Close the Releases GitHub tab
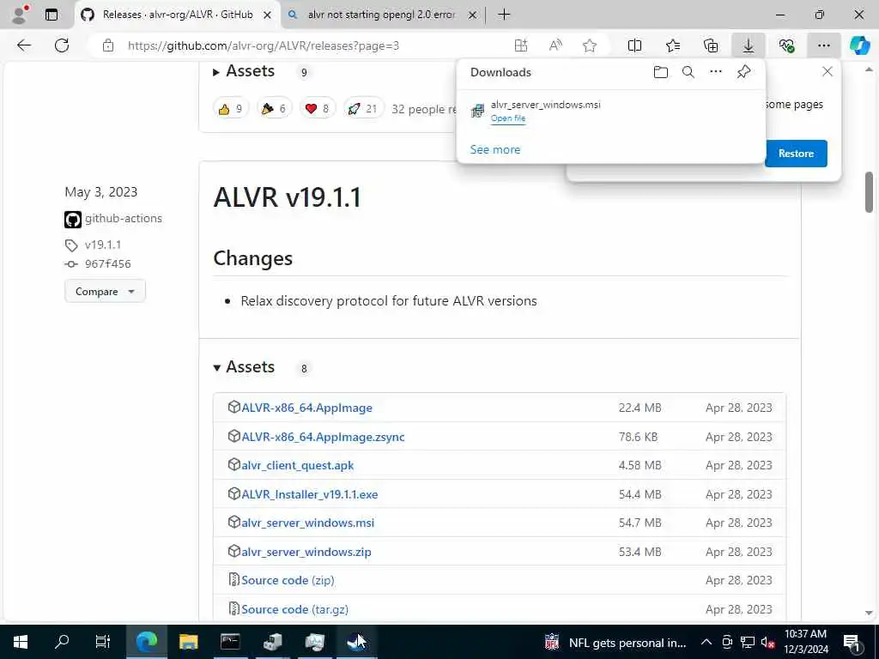Viewport: 879px width, 659px height. click(x=268, y=15)
